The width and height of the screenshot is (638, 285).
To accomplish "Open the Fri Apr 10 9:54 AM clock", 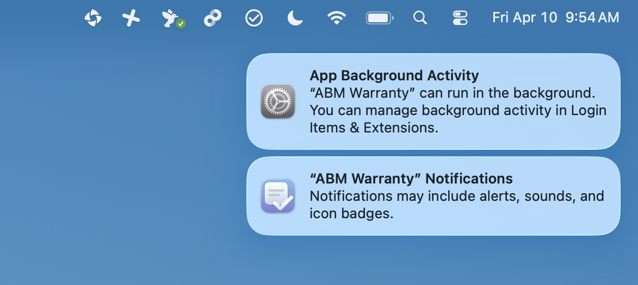I will [x=555, y=18].
